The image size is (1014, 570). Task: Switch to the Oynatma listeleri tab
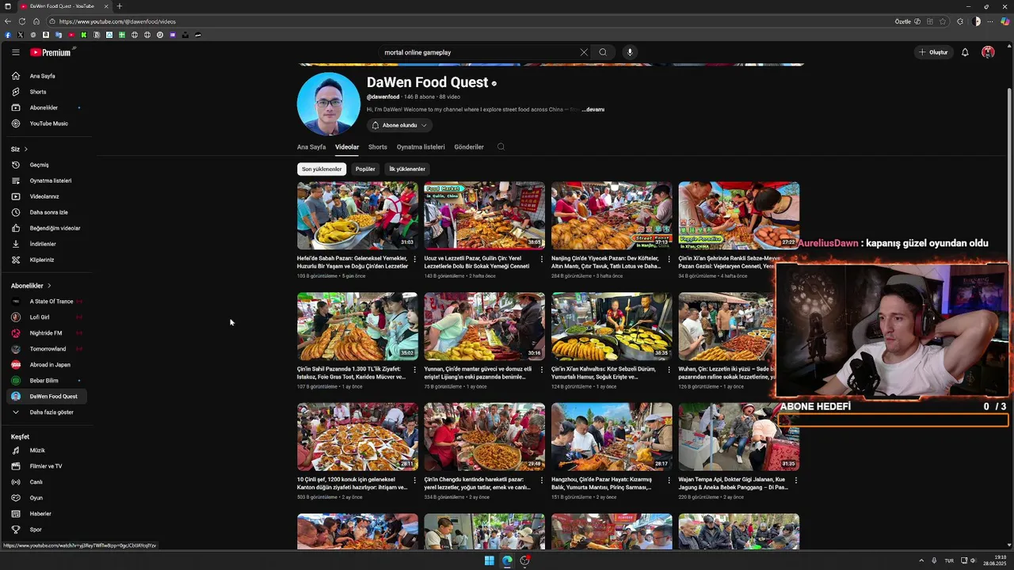421,146
